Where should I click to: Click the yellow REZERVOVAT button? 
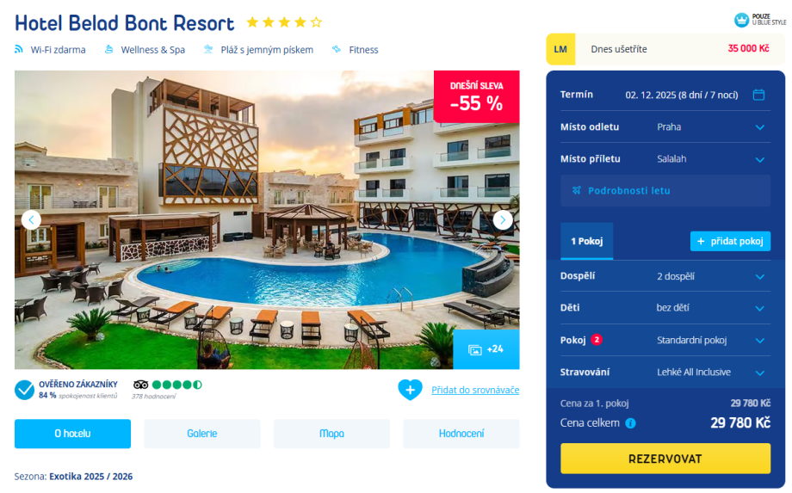[x=665, y=459]
